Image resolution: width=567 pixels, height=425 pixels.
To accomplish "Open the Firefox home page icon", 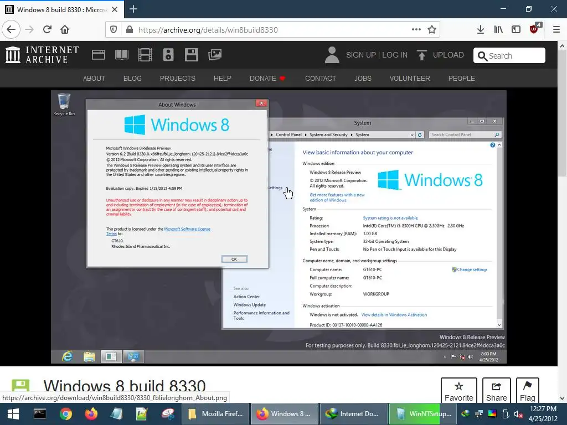I will 65,30.
